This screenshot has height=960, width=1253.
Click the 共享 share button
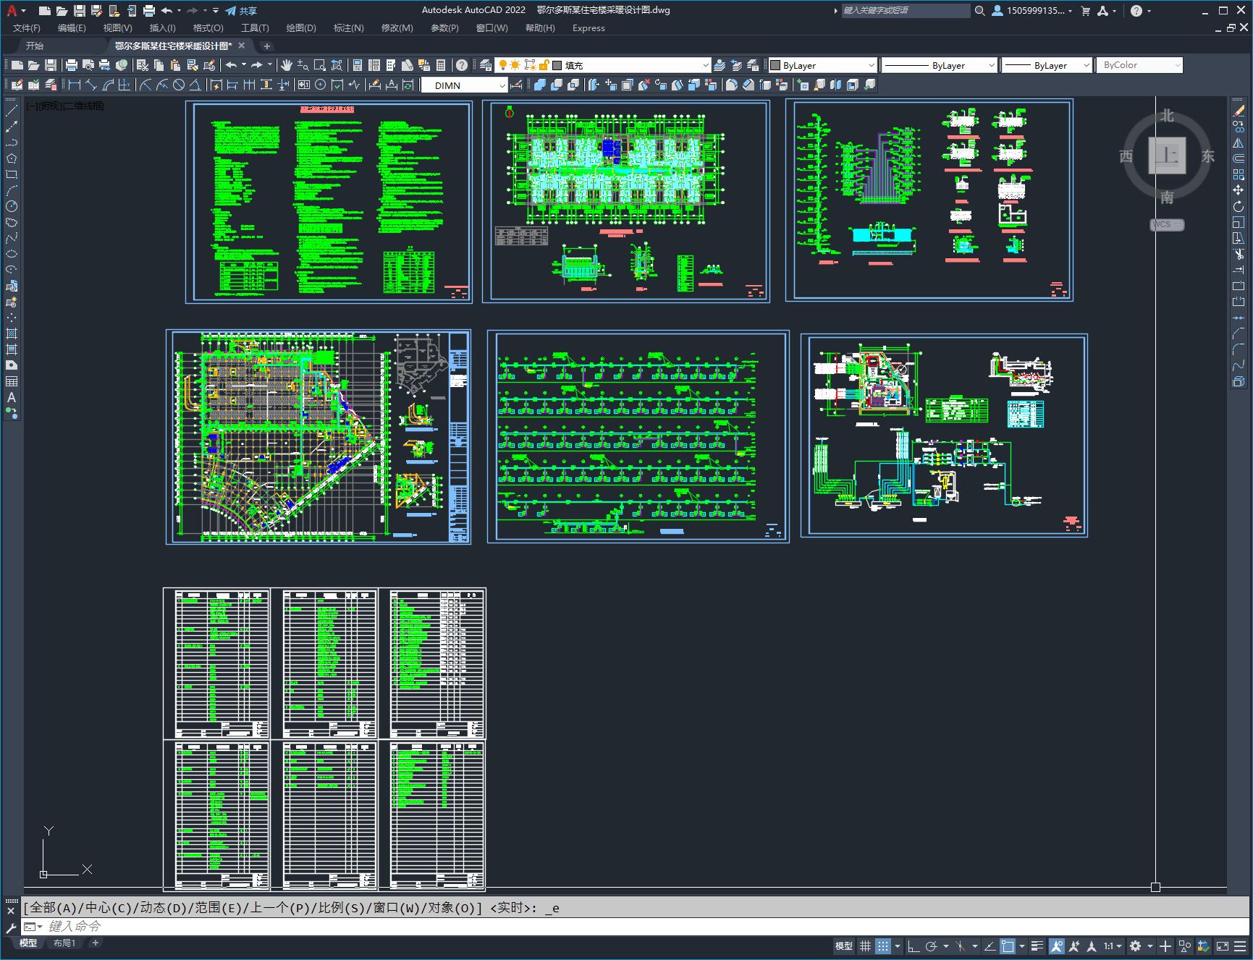(x=241, y=11)
